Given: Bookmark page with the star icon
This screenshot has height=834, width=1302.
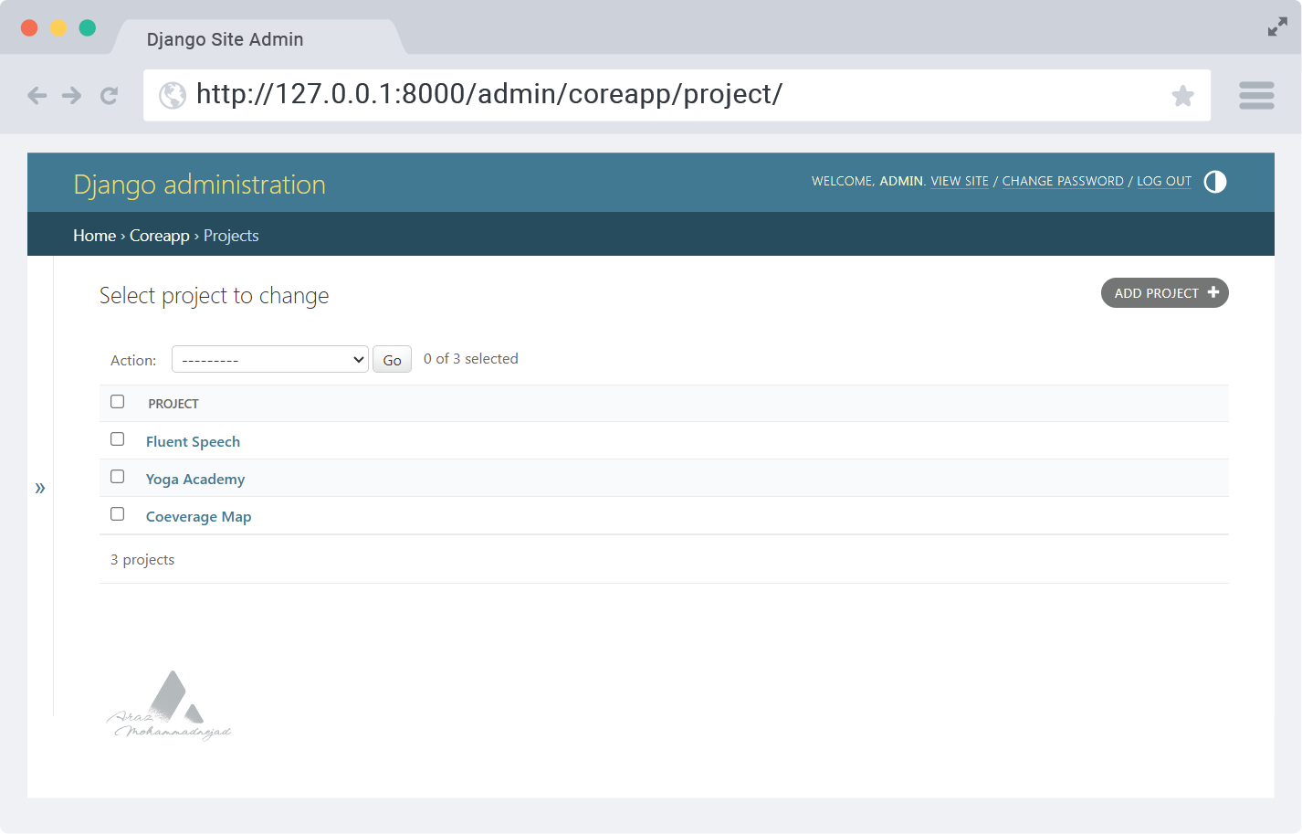Looking at the screenshot, I should click(x=1182, y=95).
